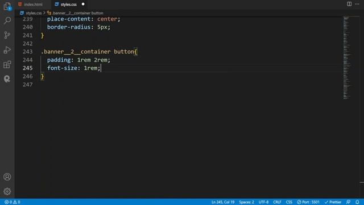
Task: Open the Manage gear icon
Action: (x=7, y=191)
